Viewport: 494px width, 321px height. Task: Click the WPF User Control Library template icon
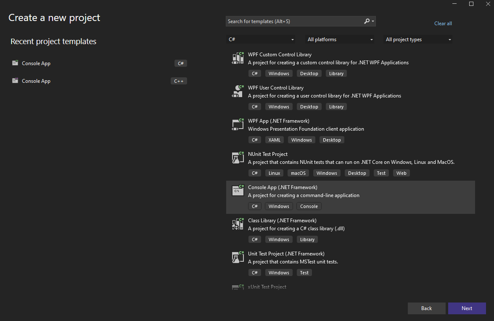(238, 91)
